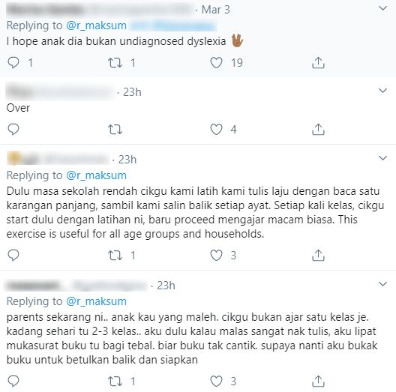Viewport: 396px width, 392px height.
Task: Open @r_maksum link in 'Dulu masa sekolah' reply
Action: (96, 175)
